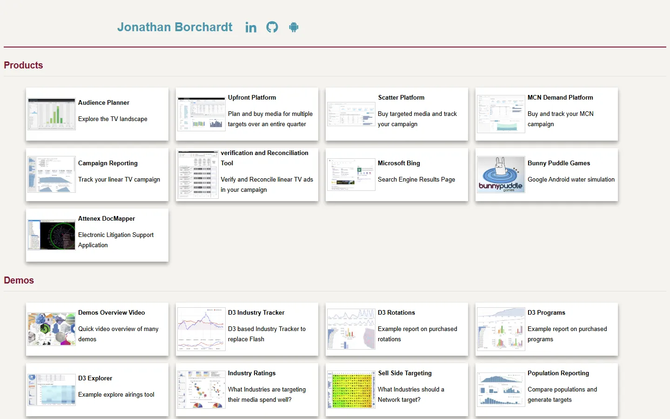670x419 pixels.
Task: Select the Demos Overview Video title
Action: [x=112, y=312]
